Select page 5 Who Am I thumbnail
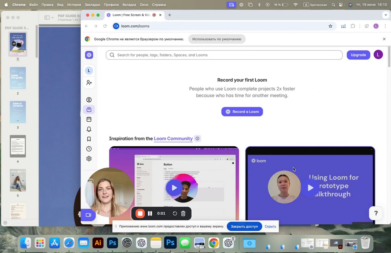Image resolution: width=391 pixels, height=253 pixels. tap(18, 180)
